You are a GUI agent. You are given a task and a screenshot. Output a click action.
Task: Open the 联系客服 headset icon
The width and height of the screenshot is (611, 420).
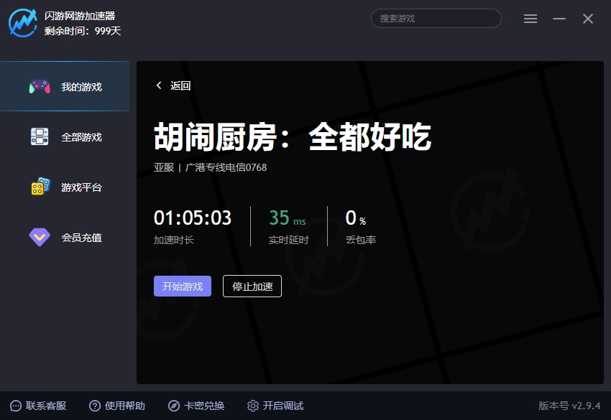pos(17,406)
